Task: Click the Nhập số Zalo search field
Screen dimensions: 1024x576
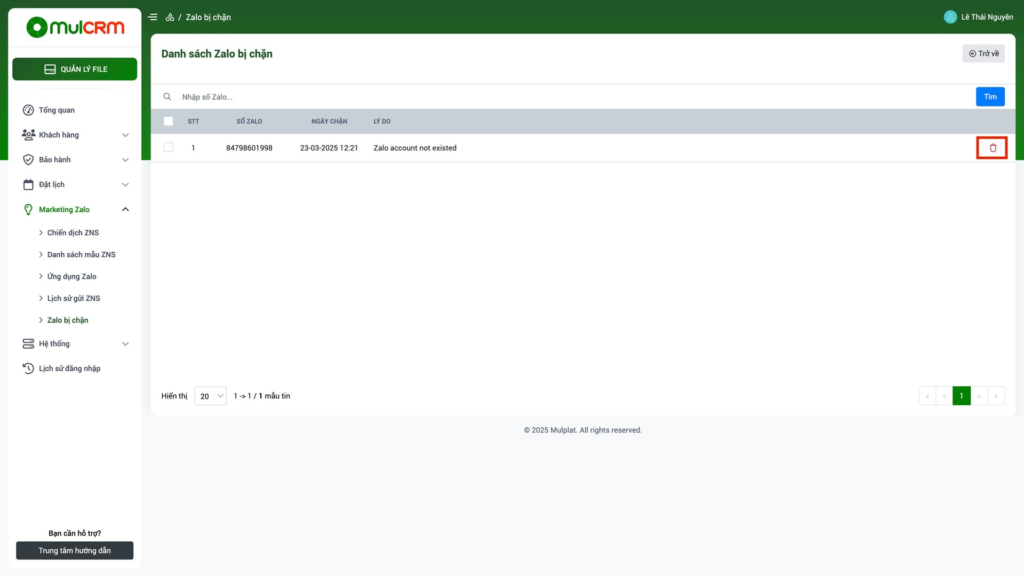Action: pyautogui.click(x=576, y=97)
